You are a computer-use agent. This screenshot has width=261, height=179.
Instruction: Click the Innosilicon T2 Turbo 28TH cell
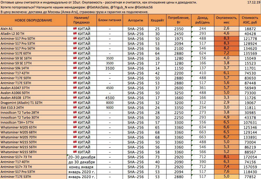point(33,113)
